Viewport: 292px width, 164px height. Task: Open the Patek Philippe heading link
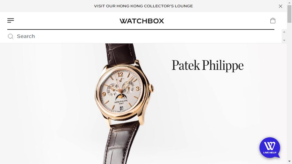click(207, 66)
